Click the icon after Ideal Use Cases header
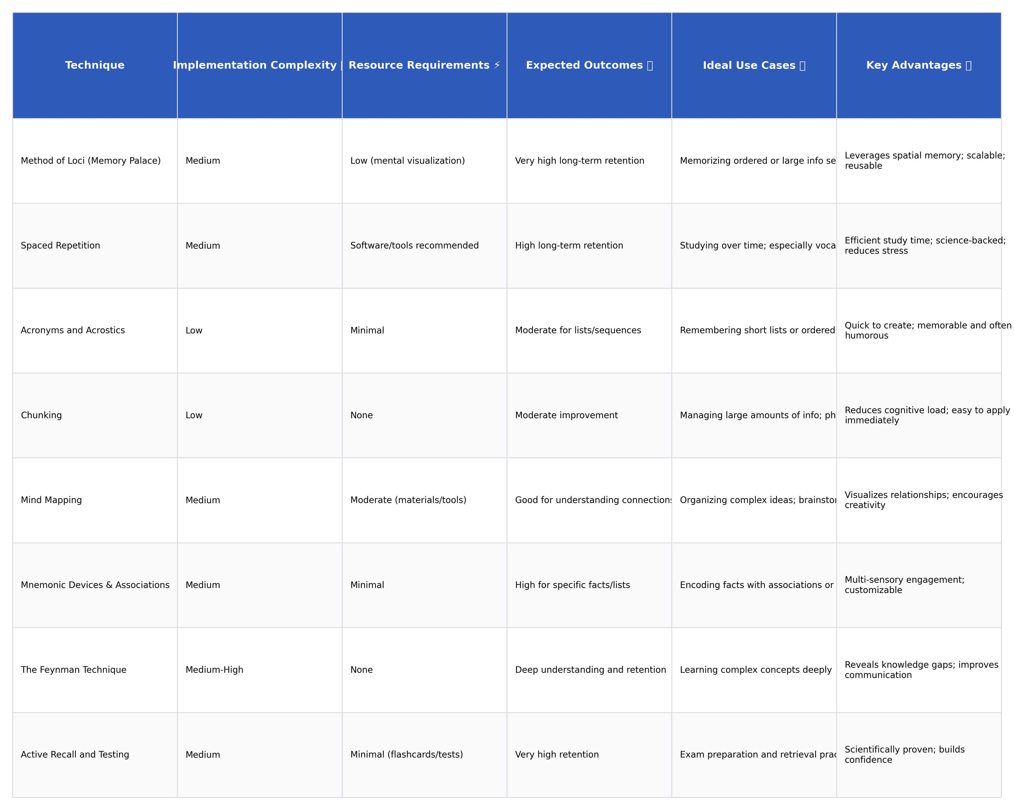Viewport: 1014px width, 810px height. coord(802,65)
